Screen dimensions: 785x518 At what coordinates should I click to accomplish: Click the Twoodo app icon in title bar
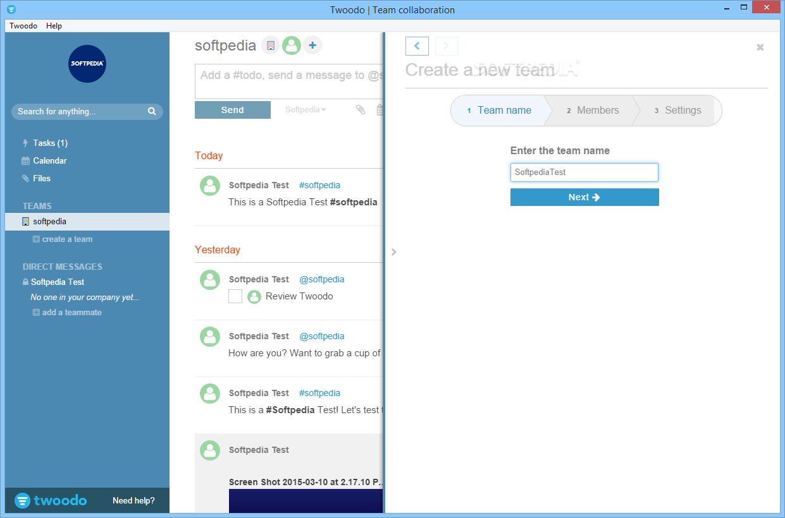point(11,9)
